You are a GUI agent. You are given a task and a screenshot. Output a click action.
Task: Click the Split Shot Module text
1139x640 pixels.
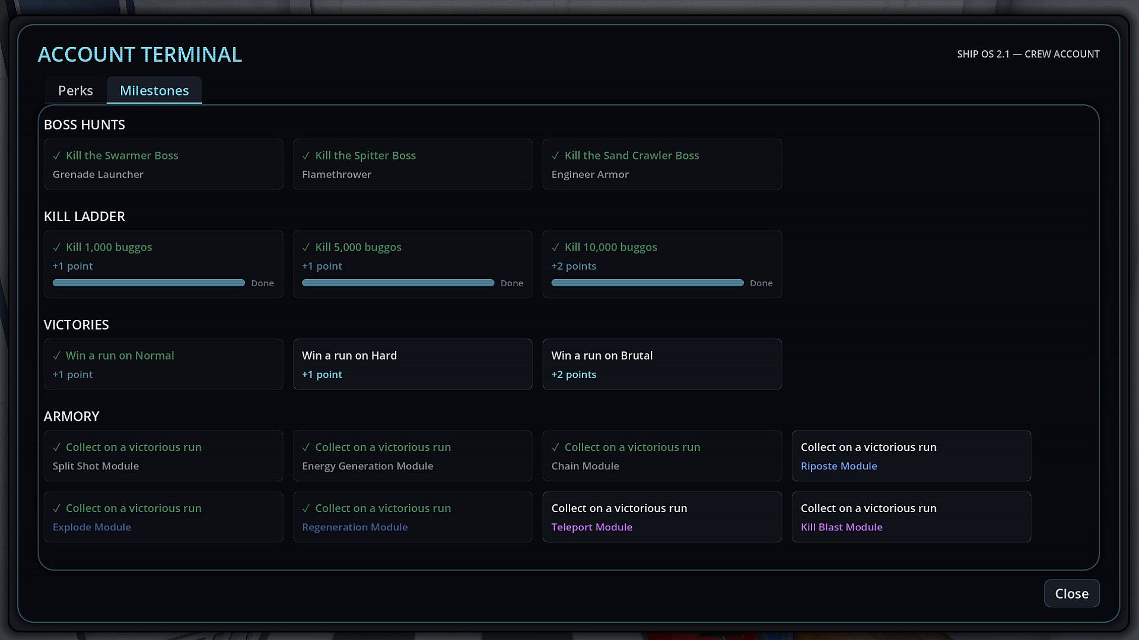(x=96, y=466)
